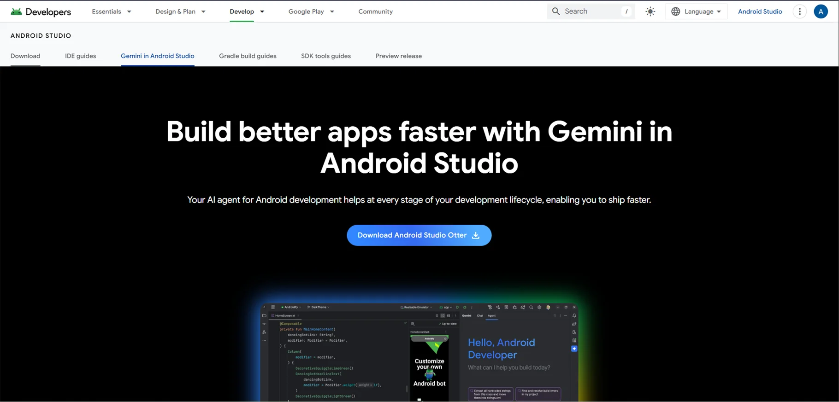
Task: Click the globe icon in Language selector
Action: (676, 12)
